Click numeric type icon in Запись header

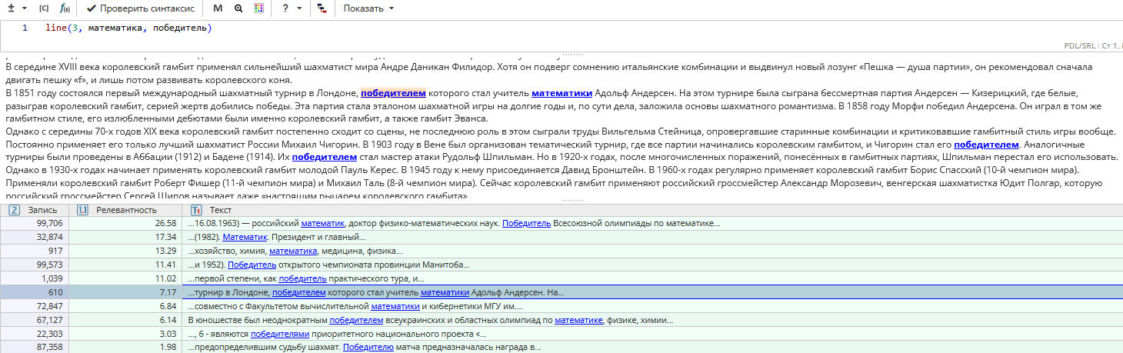[x=14, y=210]
